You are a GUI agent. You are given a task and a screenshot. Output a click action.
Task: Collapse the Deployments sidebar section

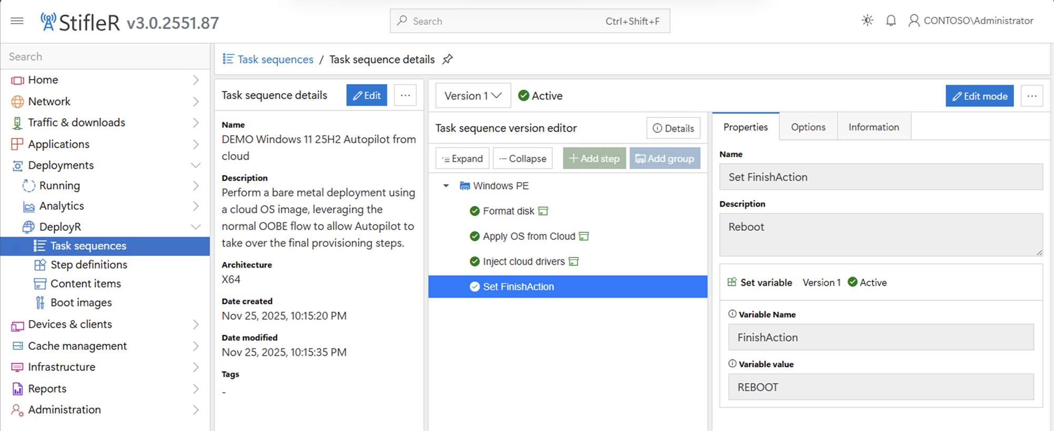point(195,165)
